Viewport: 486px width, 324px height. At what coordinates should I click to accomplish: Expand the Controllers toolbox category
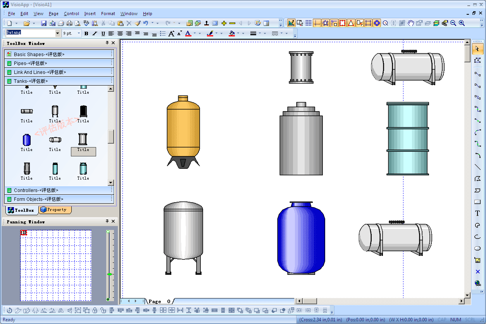click(x=36, y=190)
